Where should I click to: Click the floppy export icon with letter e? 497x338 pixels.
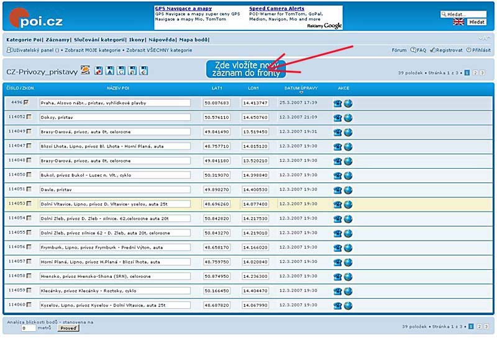144,71
